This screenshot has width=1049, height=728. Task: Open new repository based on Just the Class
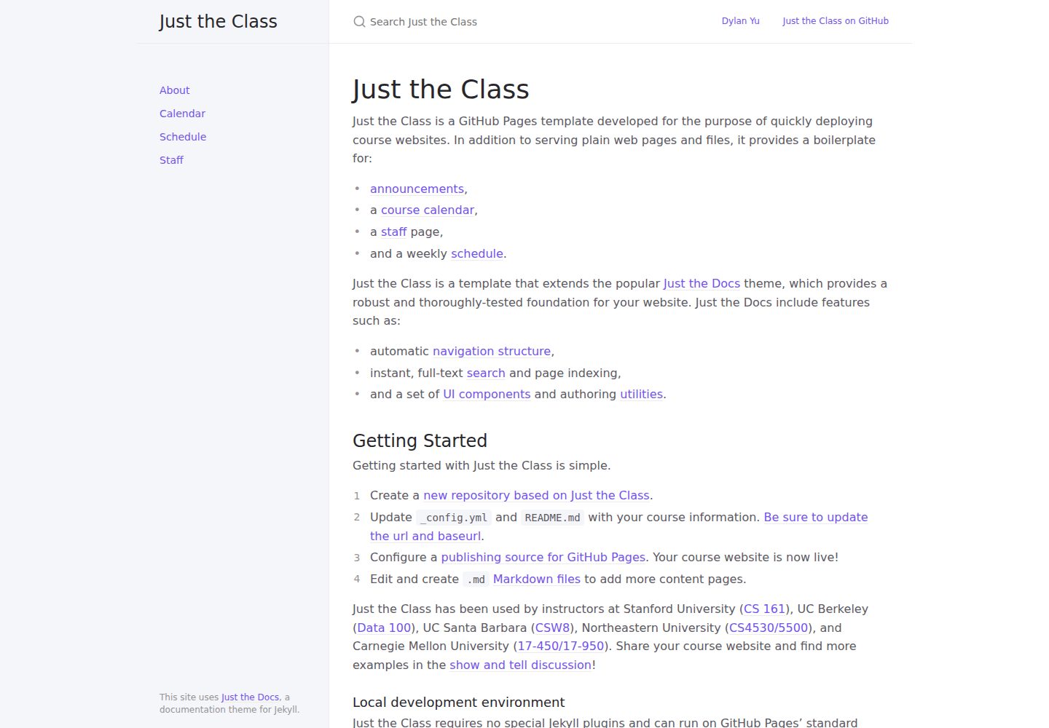click(536, 495)
